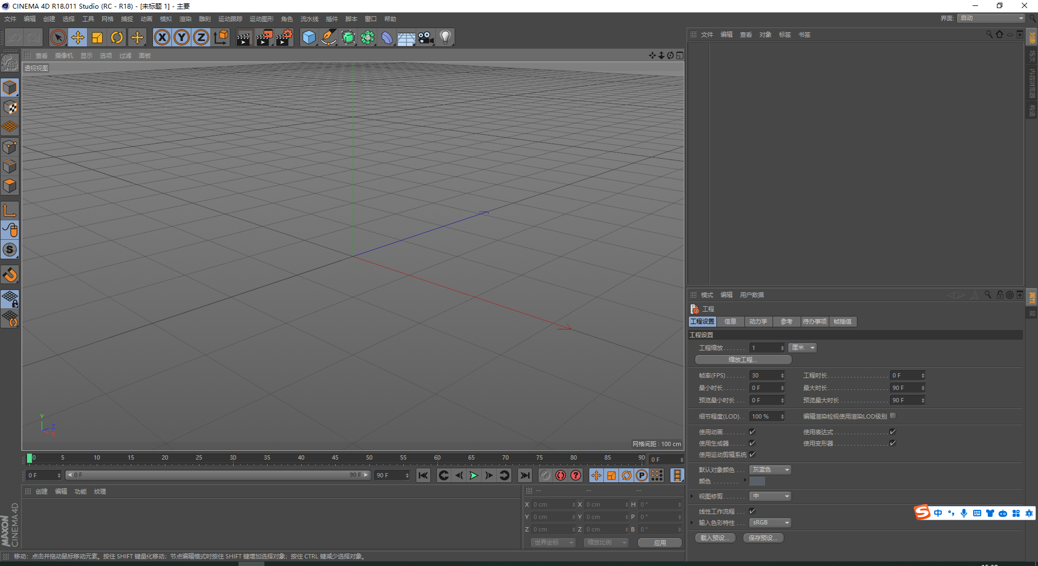Viewport: 1038px width, 566px height.
Task: Select the spline Pen tool
Action: coord(328,37)
